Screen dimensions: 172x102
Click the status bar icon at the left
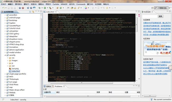3,99
